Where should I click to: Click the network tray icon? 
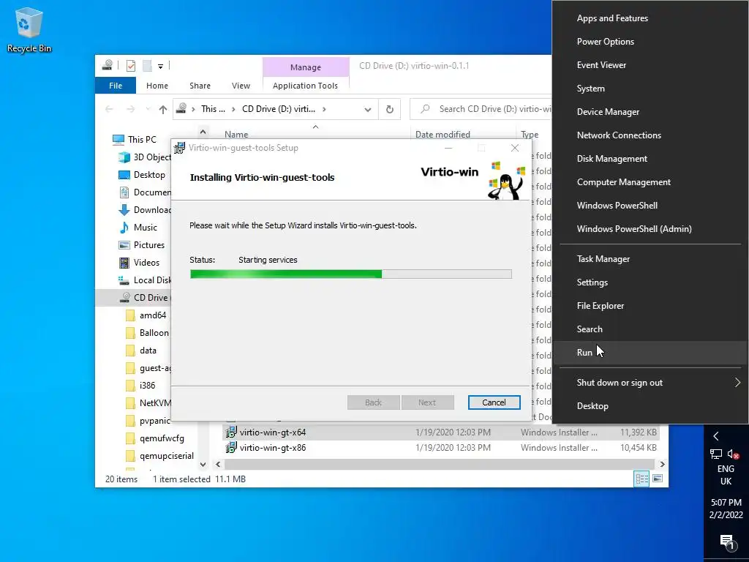(715, 454)
